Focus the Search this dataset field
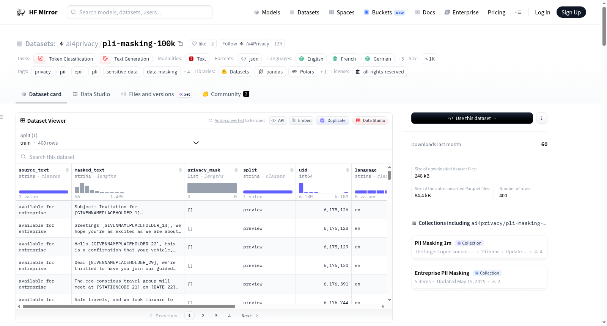 (204, 157)
